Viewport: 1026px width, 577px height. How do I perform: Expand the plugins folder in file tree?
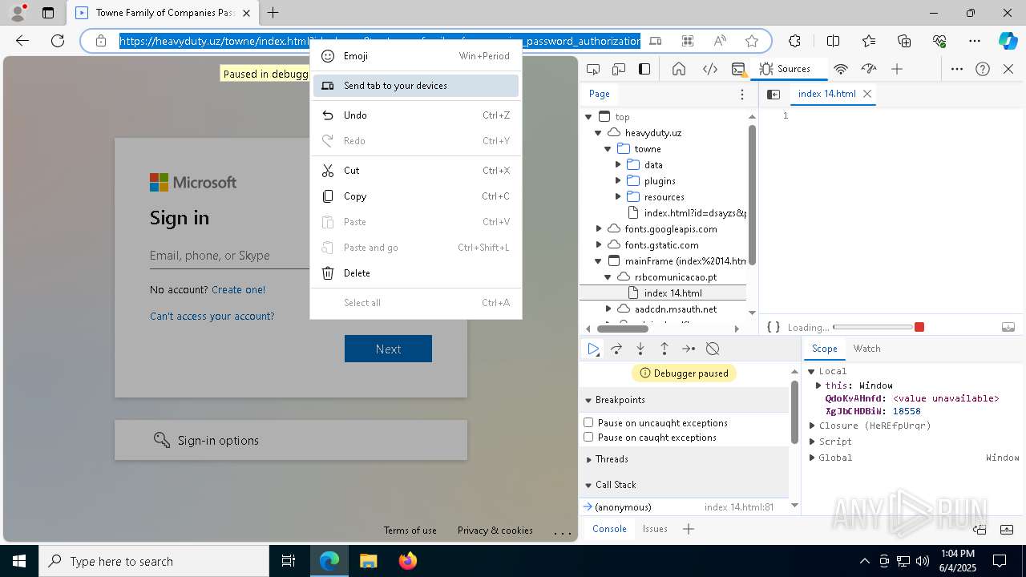coord(618,180)
